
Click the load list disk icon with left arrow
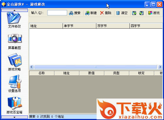pos(141,13)
